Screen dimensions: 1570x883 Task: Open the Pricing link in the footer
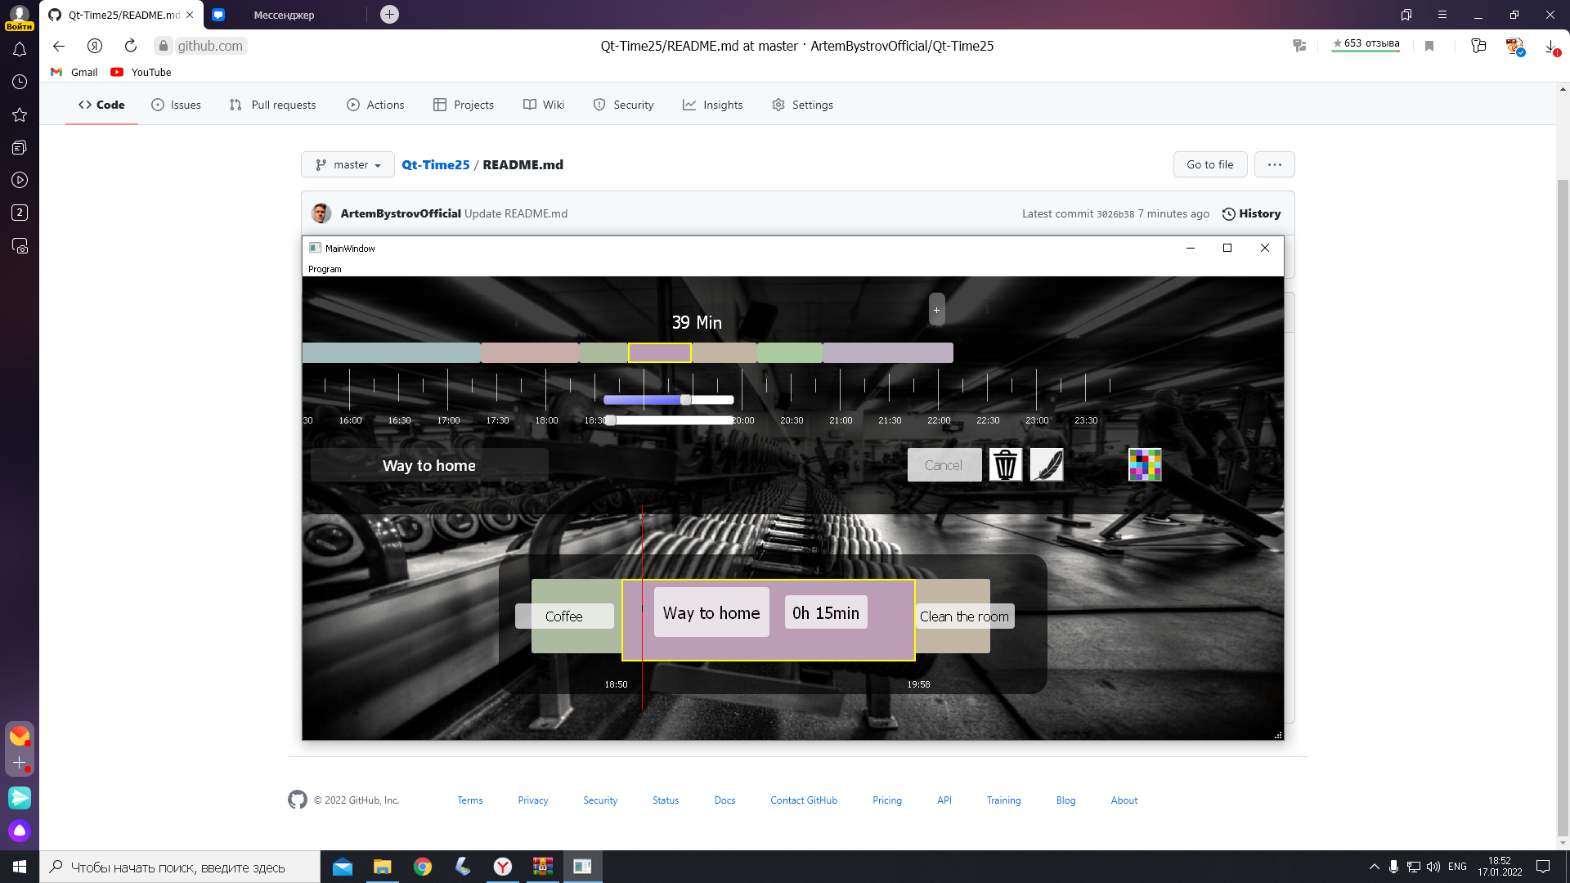click(x=886, y=800)
